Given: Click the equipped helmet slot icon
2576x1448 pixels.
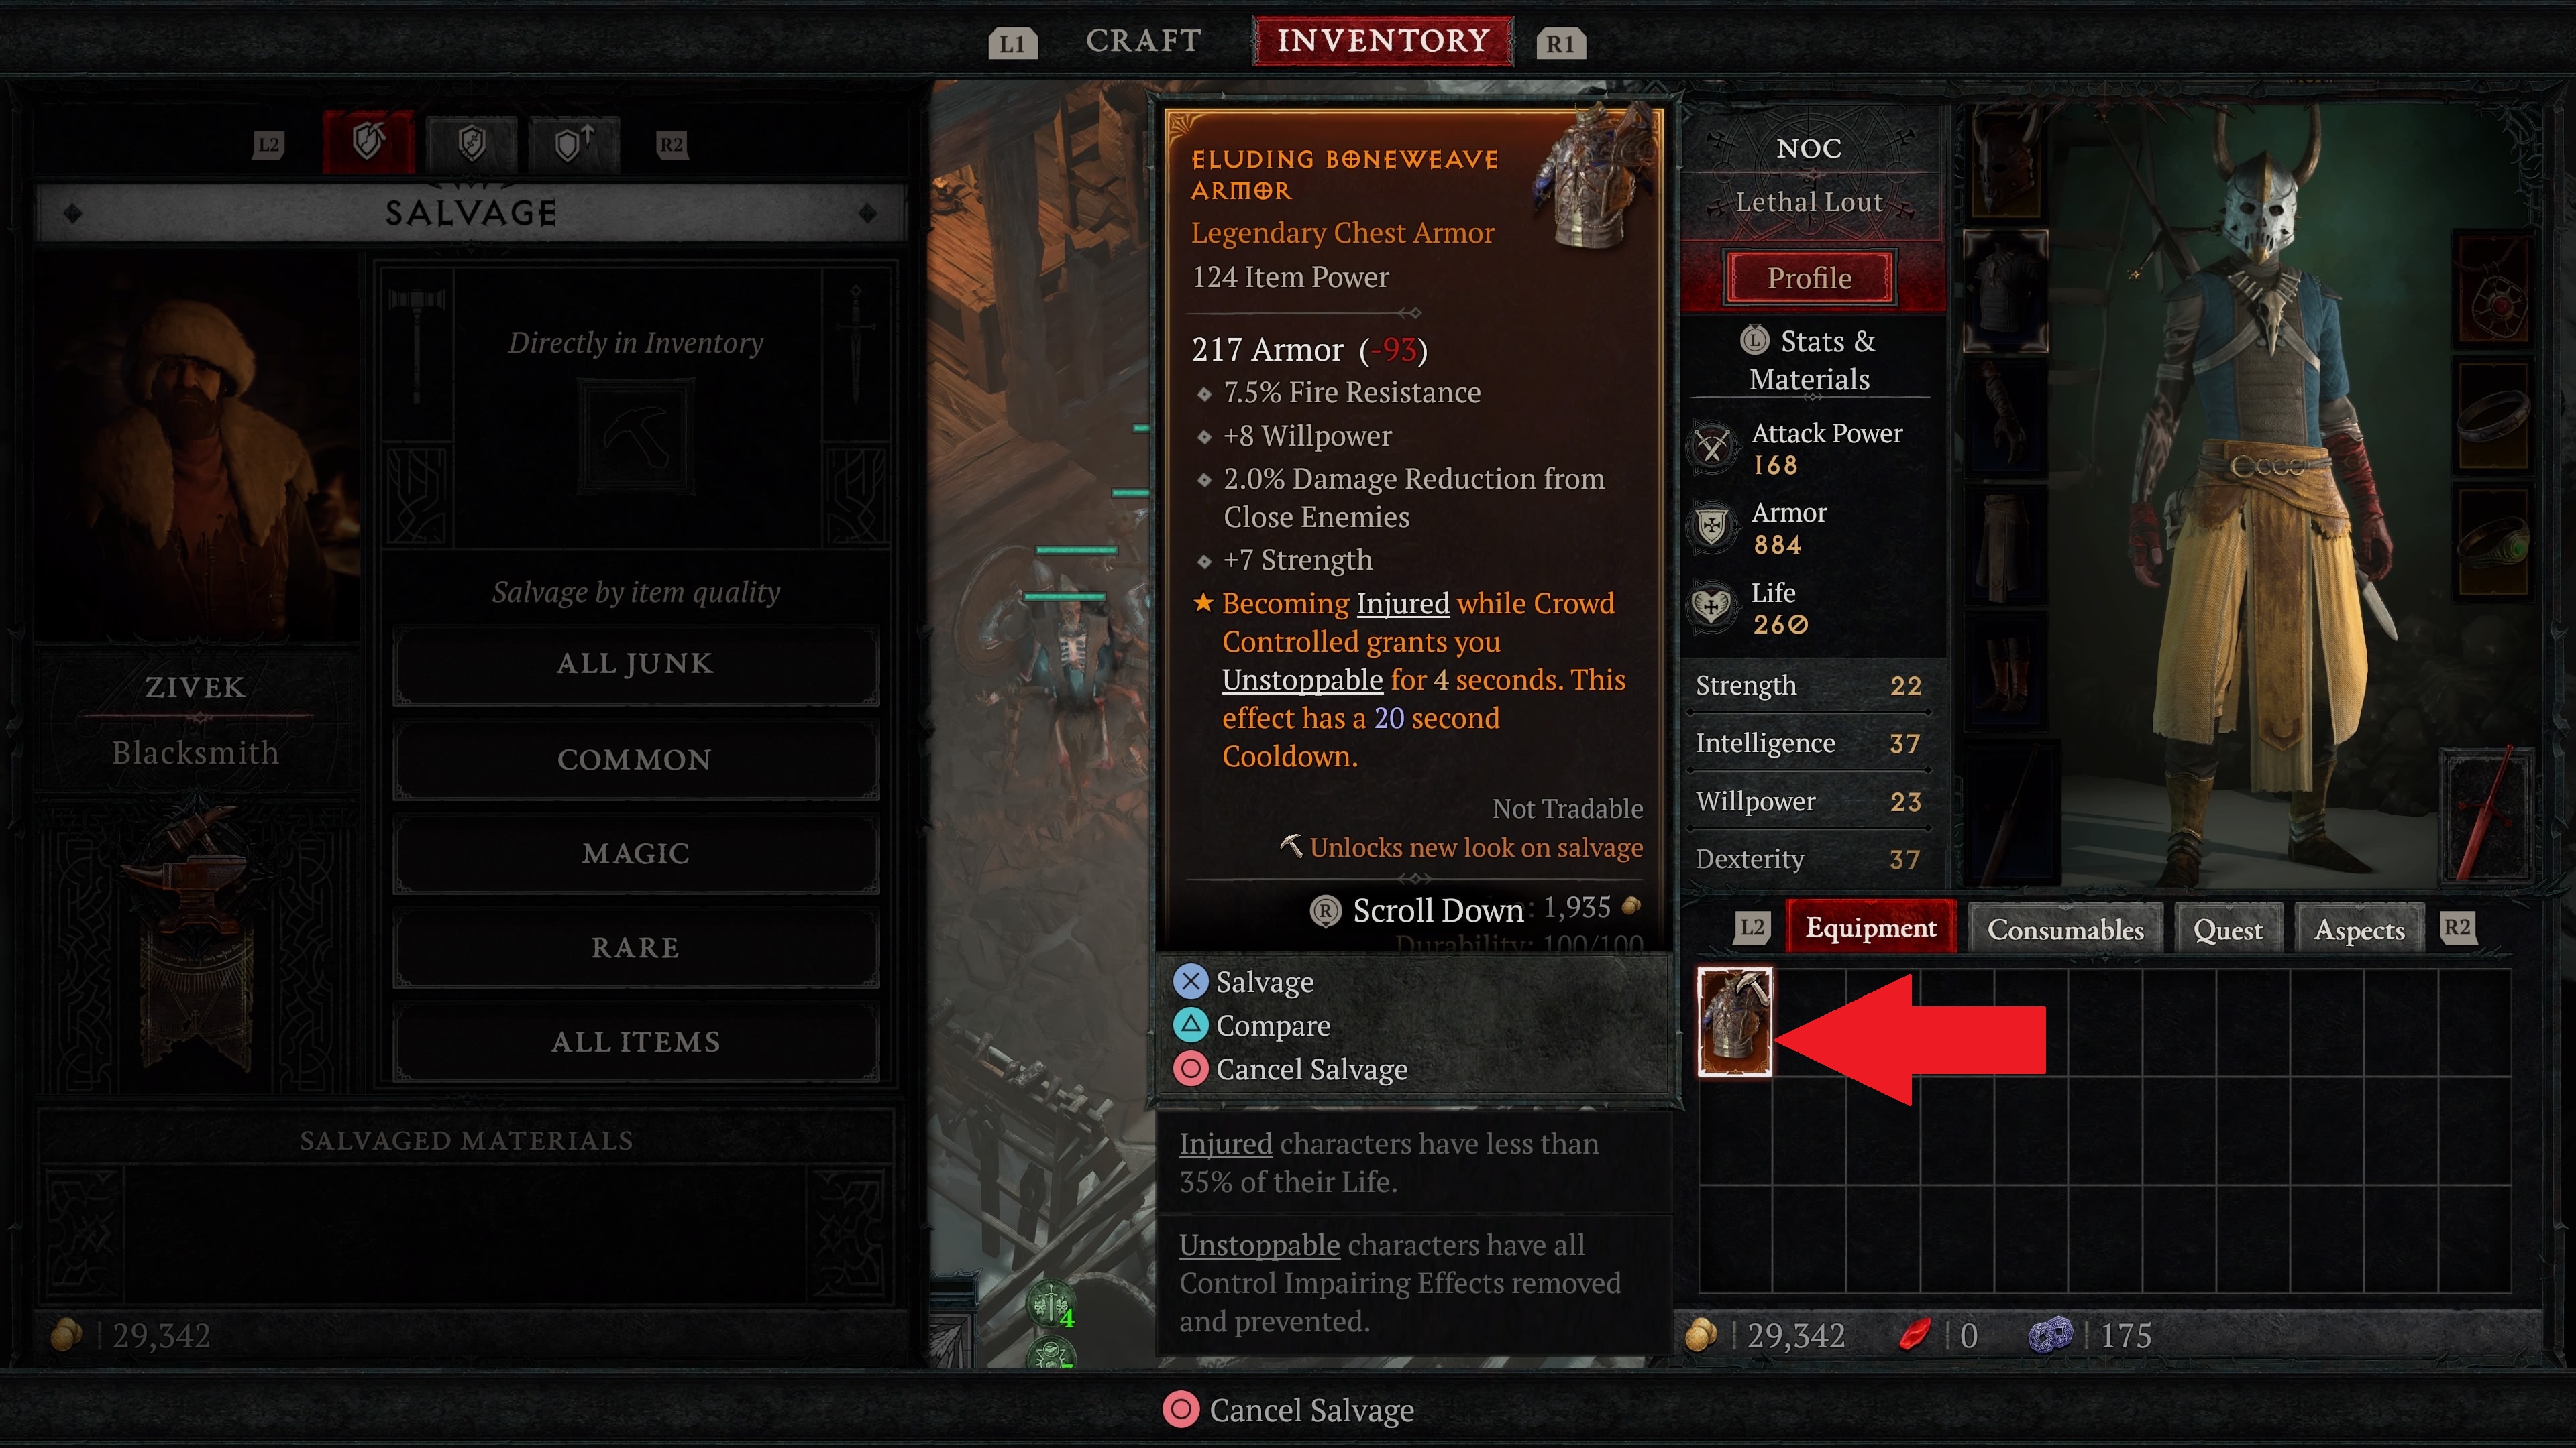Looking at the screenshot, I should point(2005,163).
